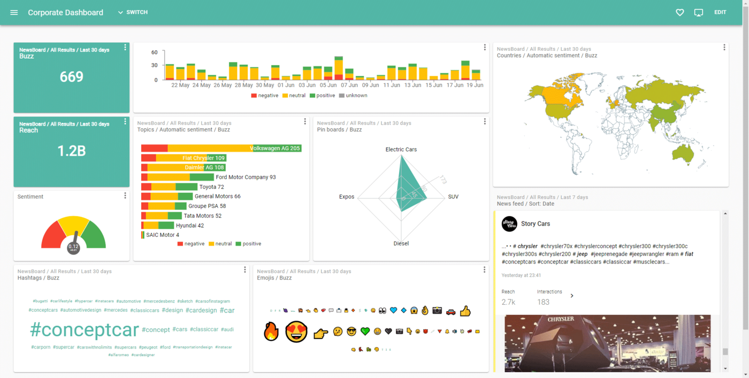
Task: Toggle the positive series in the daily chart legend
Action: [x=323, y=96]
